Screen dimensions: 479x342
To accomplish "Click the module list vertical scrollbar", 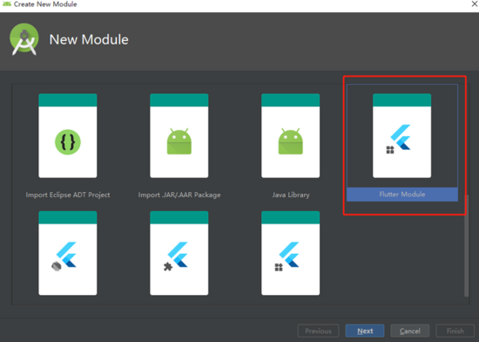I will [467, 246].
